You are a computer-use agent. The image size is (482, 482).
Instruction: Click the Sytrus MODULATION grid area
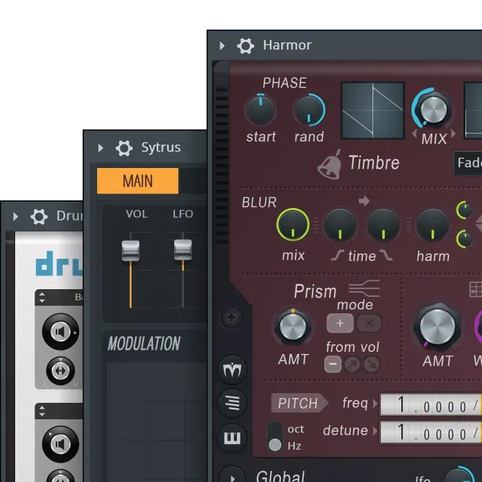(157, 421)
